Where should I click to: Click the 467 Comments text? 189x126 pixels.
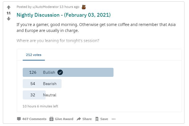point(34,119)
